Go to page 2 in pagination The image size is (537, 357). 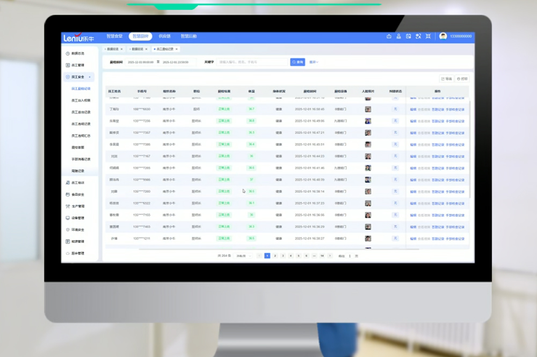pos(275,256)
